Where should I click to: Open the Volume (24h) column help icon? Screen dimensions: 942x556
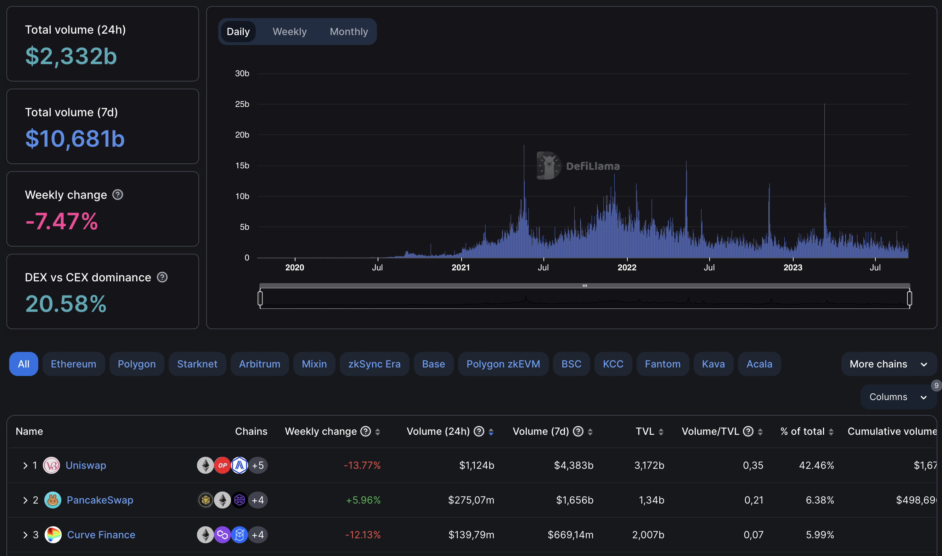(x=479, y=431)
